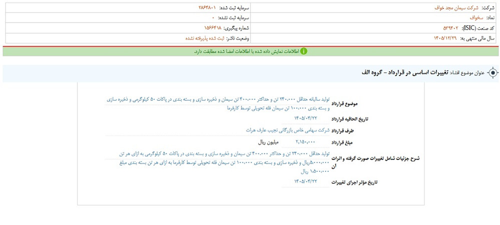This screenshot has height=225, width=500.
Task: Click the unit text میلیون ریال
Action: click(x=268, y=142)
